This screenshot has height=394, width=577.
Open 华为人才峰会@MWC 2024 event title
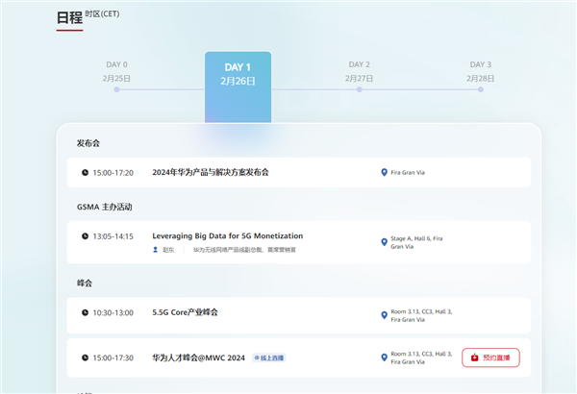pyautogui.click(x=199, y=357)
